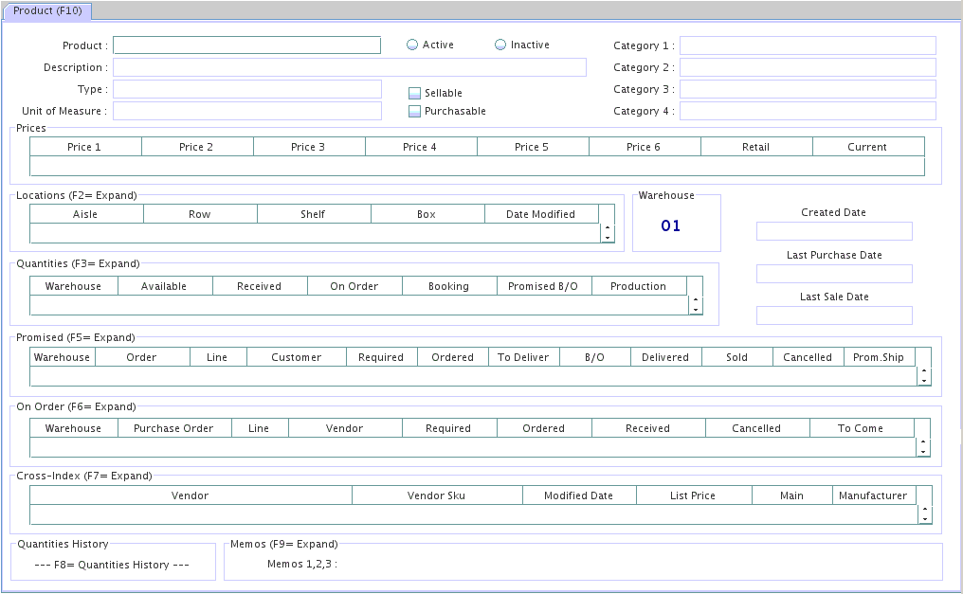
Task: Enable the Sellable checkbox
Action: tap(414, 93)
